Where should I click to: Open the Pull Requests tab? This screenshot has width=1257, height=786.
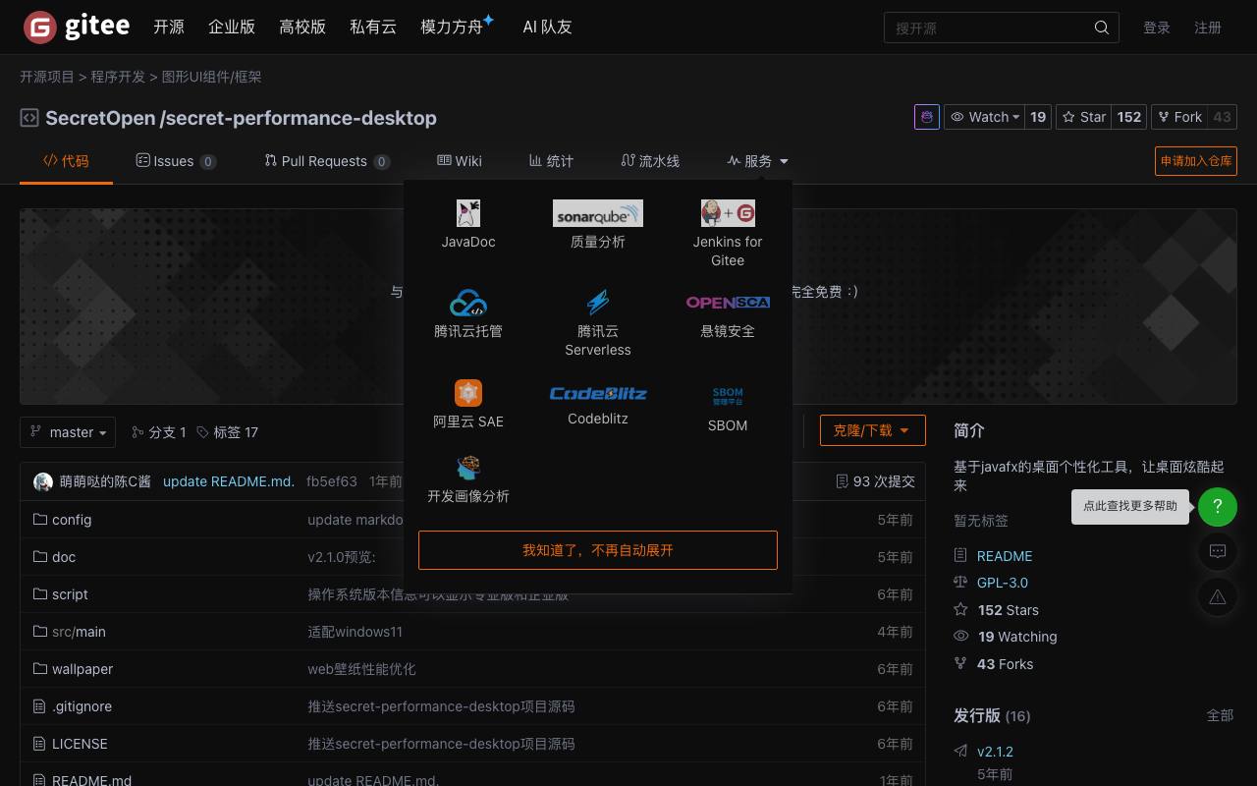tap(327, 161)
